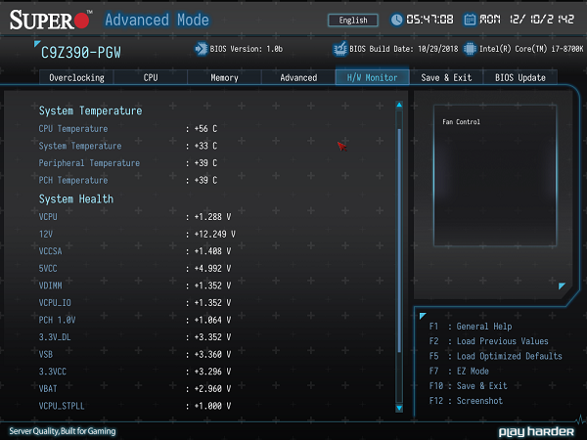Click the BIOS Build Date icon
This screenshot has height=440, width=587.
(340, 47)
